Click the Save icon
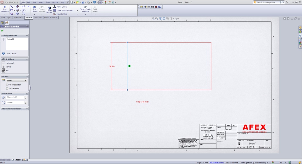 [x=83, y=2]
